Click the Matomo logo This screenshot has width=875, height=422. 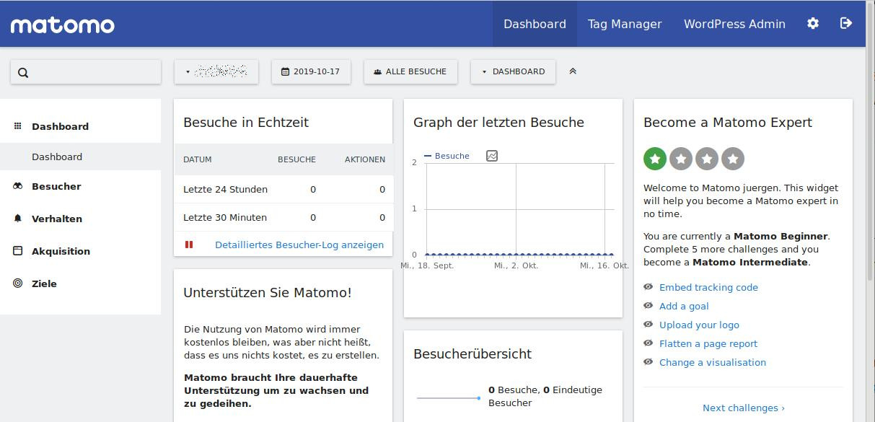tap(63, 25)
